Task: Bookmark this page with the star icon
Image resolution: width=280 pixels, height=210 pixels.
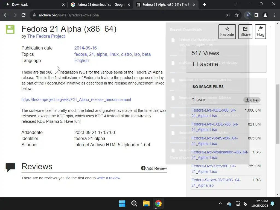Action: [x=237, y=15]
